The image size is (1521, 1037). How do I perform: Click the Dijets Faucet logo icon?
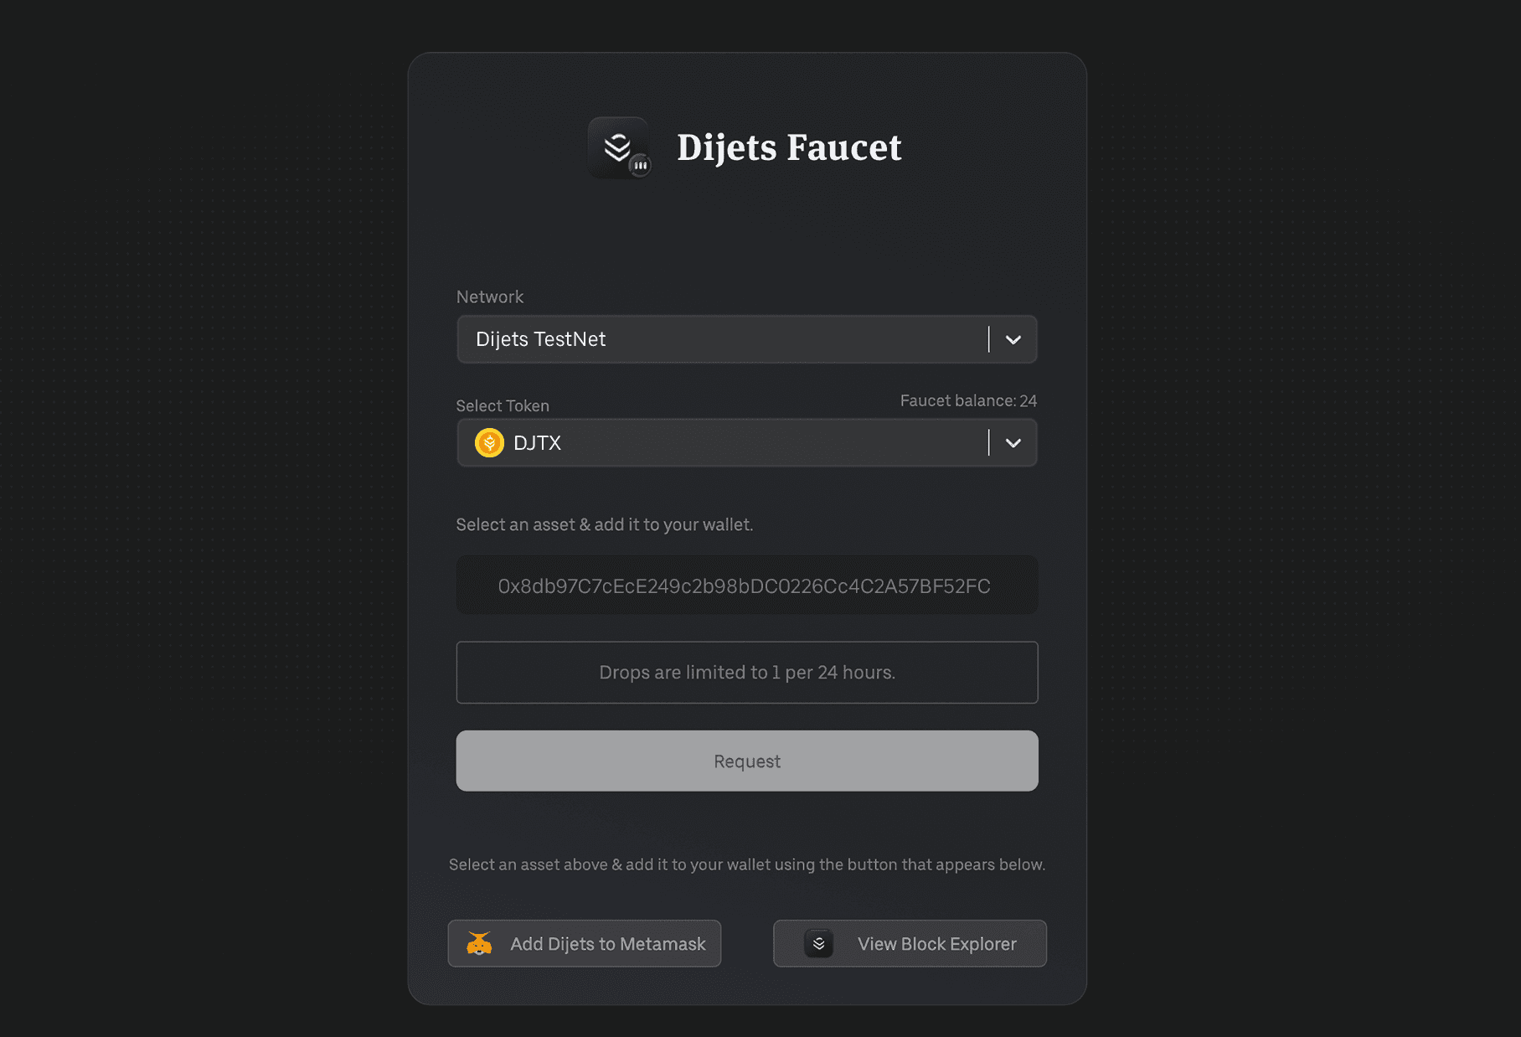click(618, 147)
